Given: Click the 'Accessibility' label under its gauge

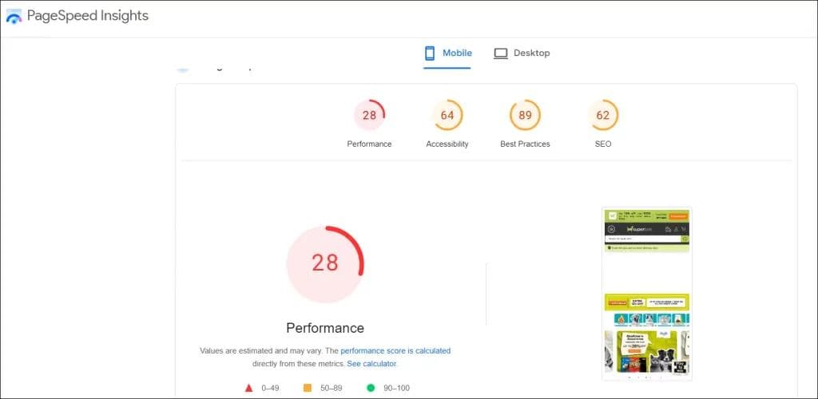Looking at the screenshot, I should pyautogui.click(x=447, y=144).
